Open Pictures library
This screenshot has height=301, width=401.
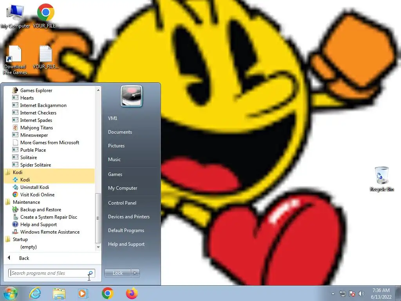pyautogui.click(x=116, y=146)
